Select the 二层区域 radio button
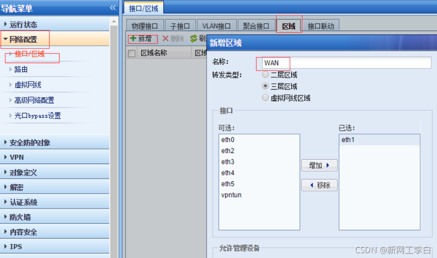 click(x=265, y=74)
